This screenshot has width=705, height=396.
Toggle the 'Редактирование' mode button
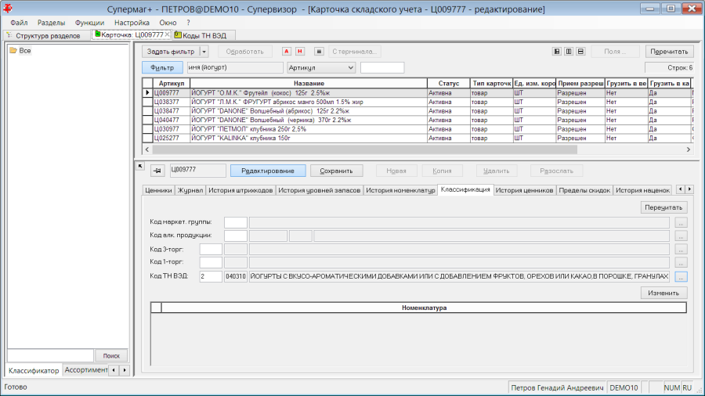(x=268, y=171)
